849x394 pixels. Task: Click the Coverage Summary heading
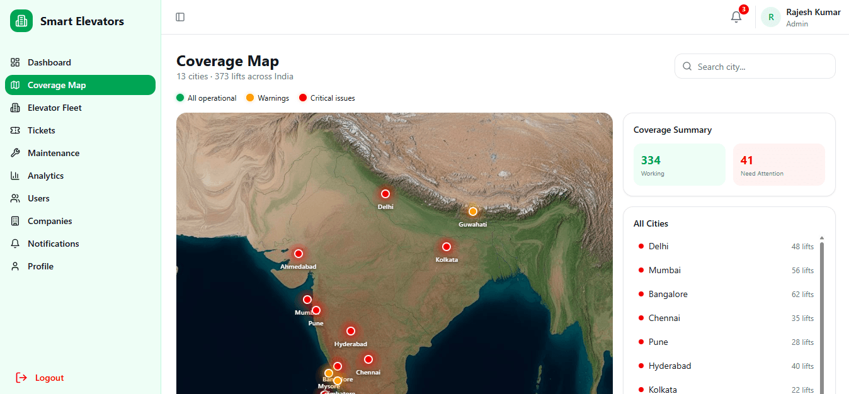(x=673, y=130)
